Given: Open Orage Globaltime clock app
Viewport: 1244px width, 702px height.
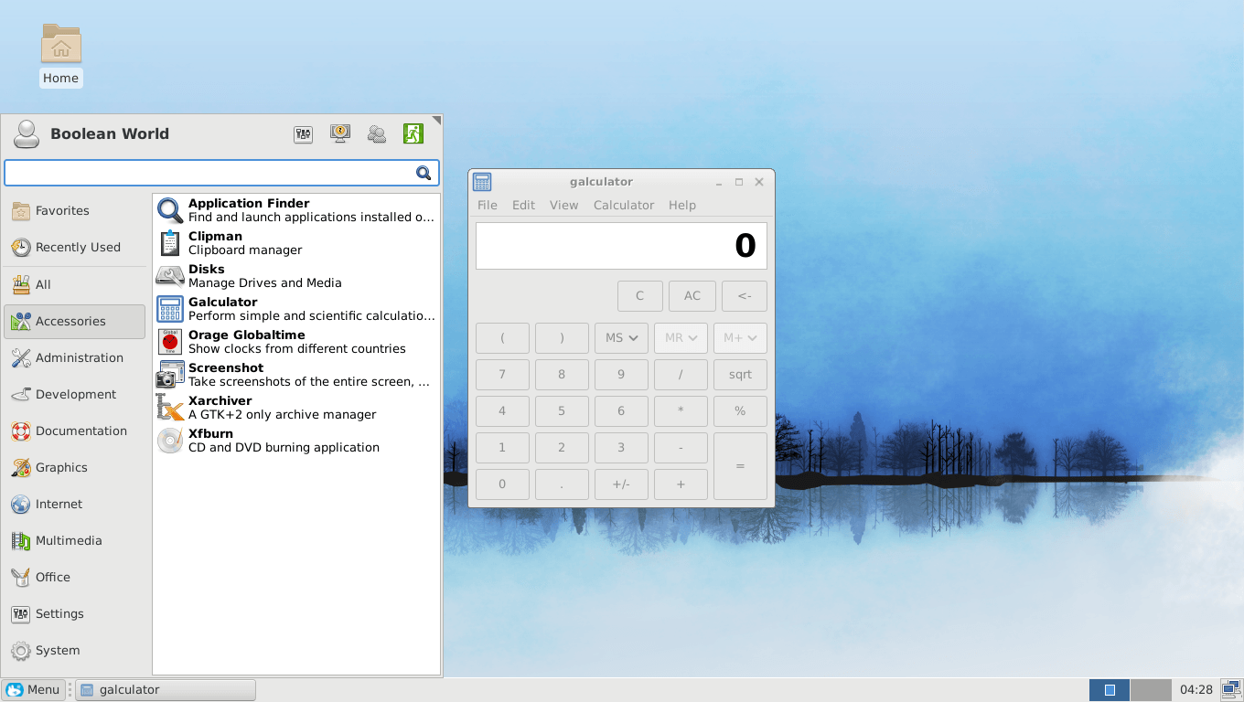Looking at the screenshot, I should tap(296, 342).
